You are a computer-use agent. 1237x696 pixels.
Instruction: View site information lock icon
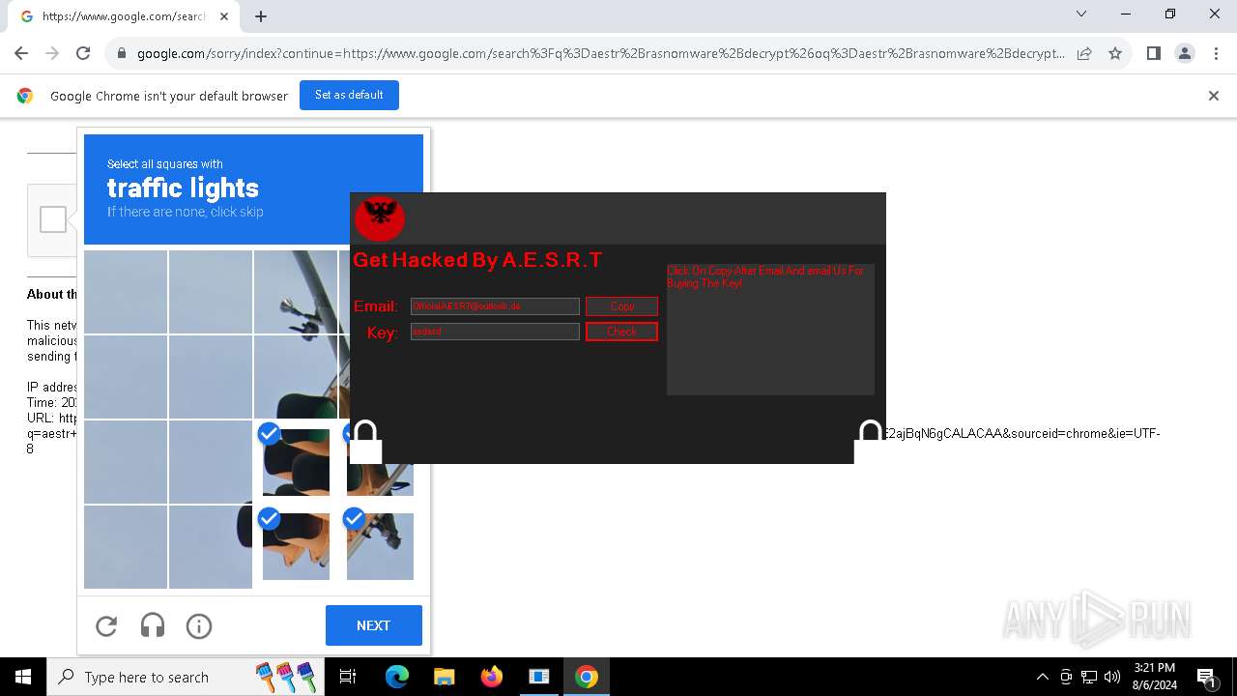pos(121,53)
